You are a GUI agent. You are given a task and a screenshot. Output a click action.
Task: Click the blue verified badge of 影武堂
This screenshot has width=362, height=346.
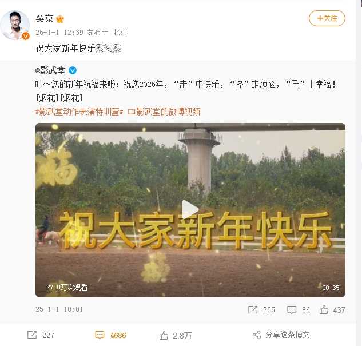[73, 70]
